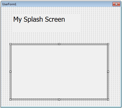The image size is (122, 108).
Task: Click the hatched left edge of the selection border
Action: [x=10, y=58]
